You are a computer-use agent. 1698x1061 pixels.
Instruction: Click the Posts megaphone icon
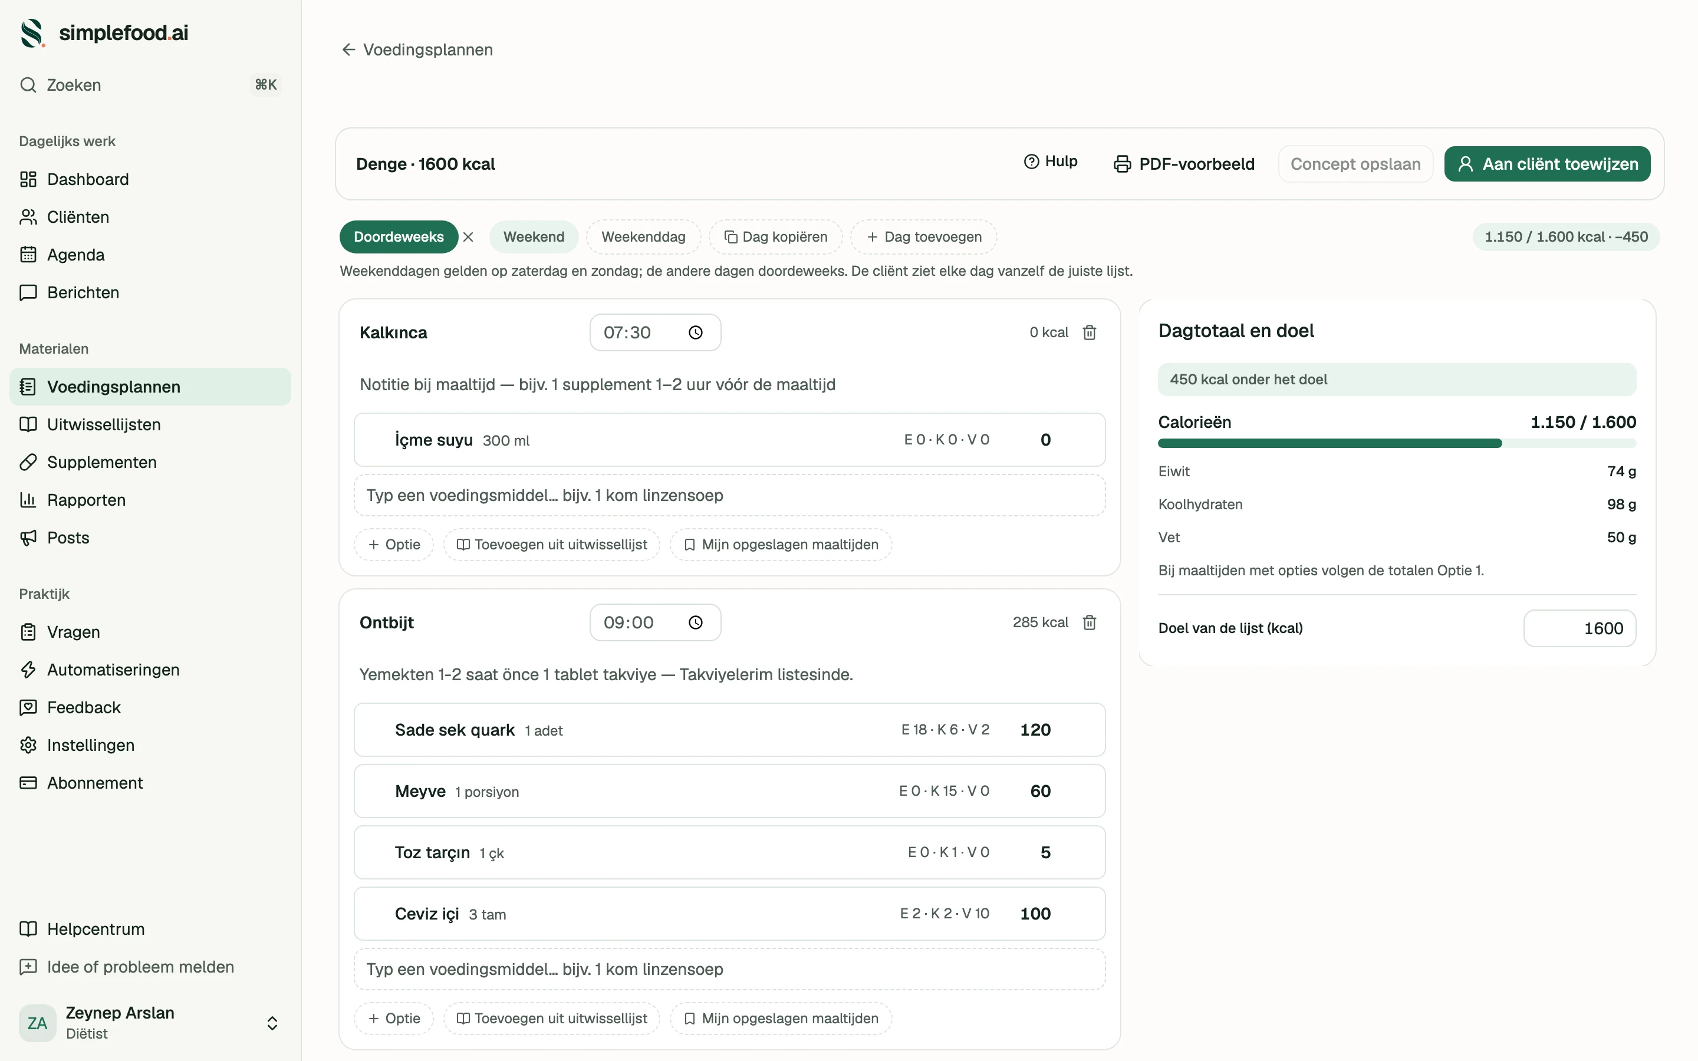pyautogui.click(x=28, y=538)
